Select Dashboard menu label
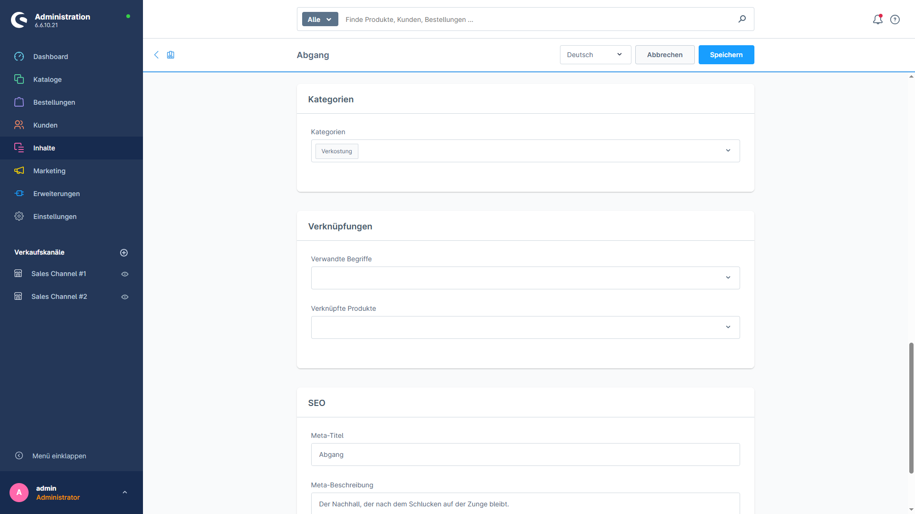Viewport: 915px width, 514px height. 51,57
